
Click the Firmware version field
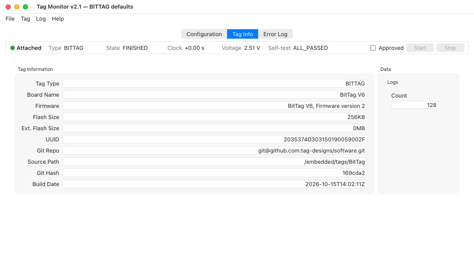[x=215, y=106]
